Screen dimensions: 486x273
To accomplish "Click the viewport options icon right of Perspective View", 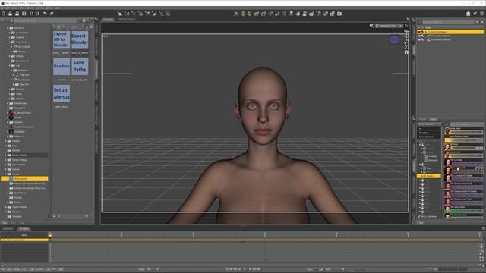I will tap(406, 26).
